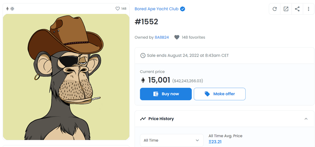This screenshot has height=147, width=315.
Task: Open the Bored Ape Yacht Club collection link
Action: pos(156,9)
